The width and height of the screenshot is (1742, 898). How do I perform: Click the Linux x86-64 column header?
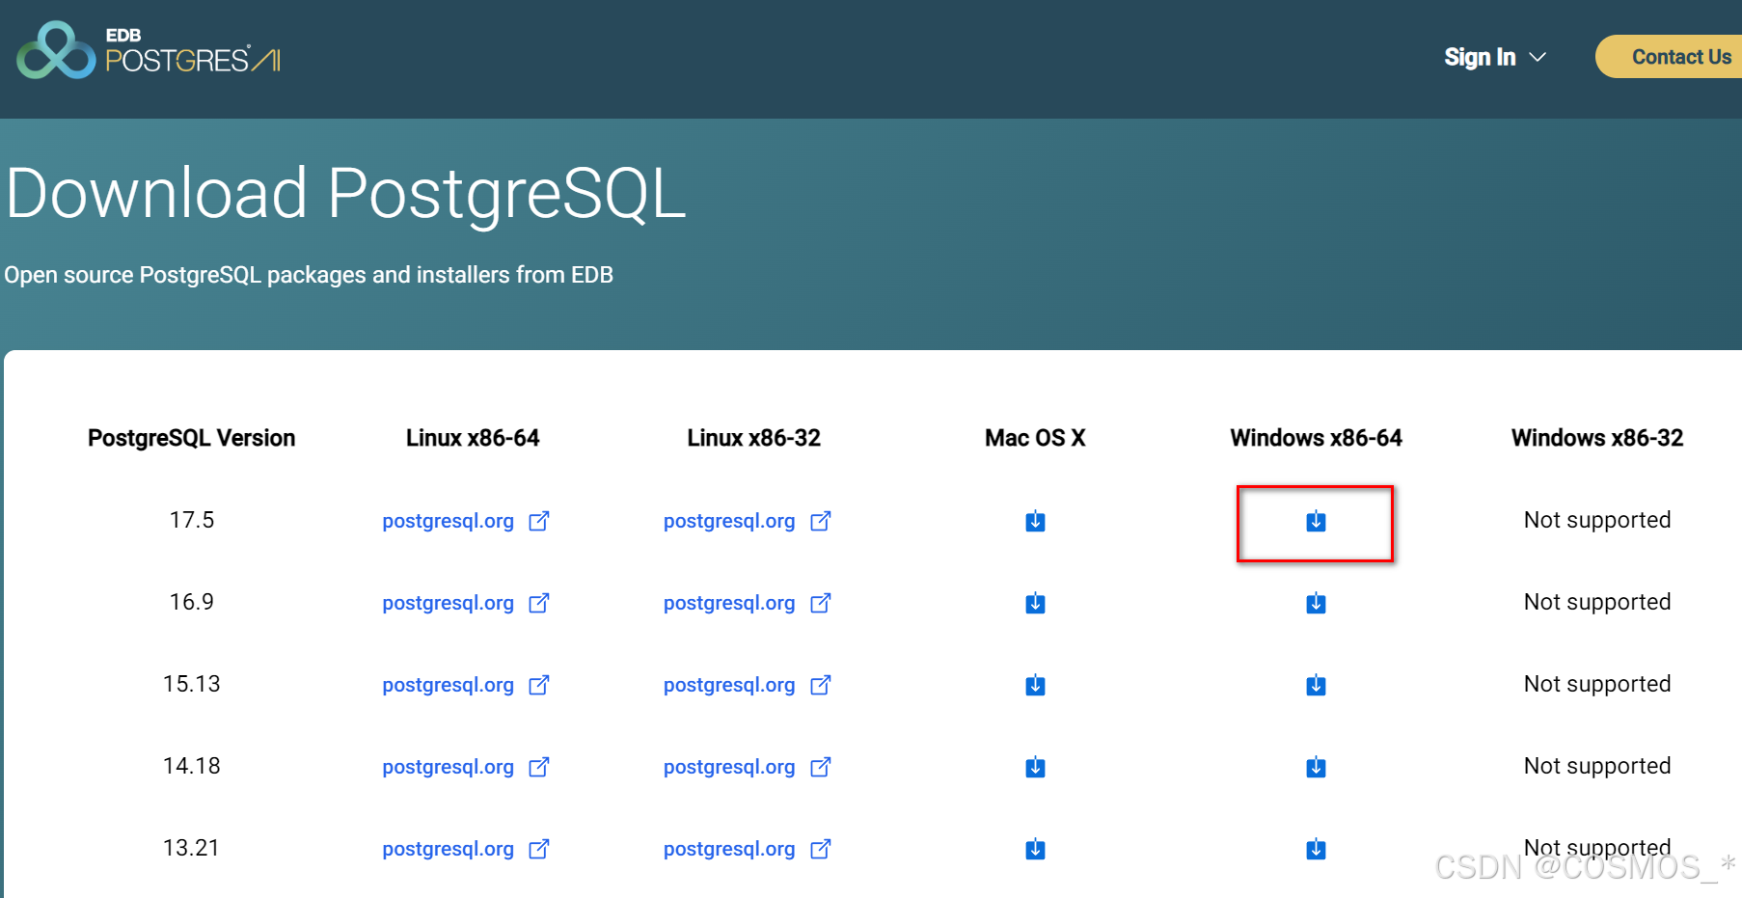pos(473,438)
